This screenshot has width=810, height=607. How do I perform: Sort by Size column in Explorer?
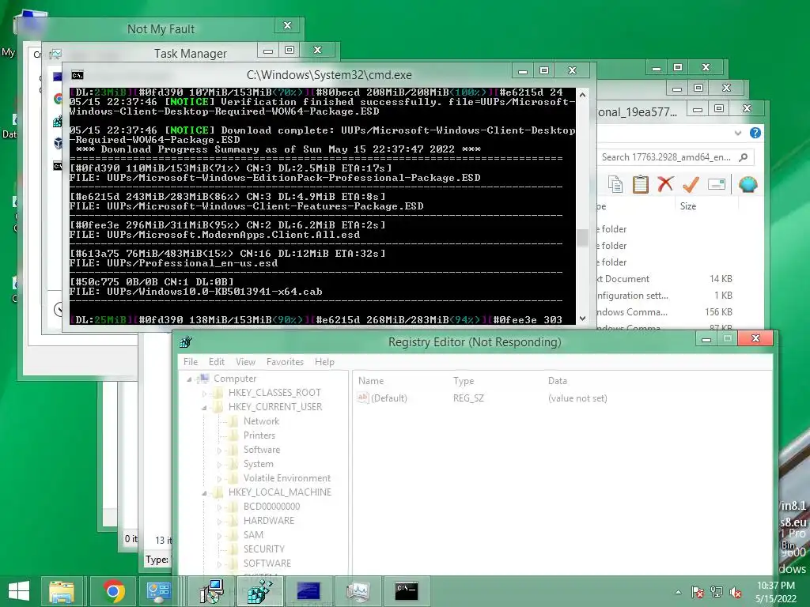[688, 206]
